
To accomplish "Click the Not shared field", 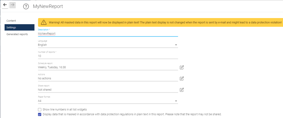I will tap(108, 90).
